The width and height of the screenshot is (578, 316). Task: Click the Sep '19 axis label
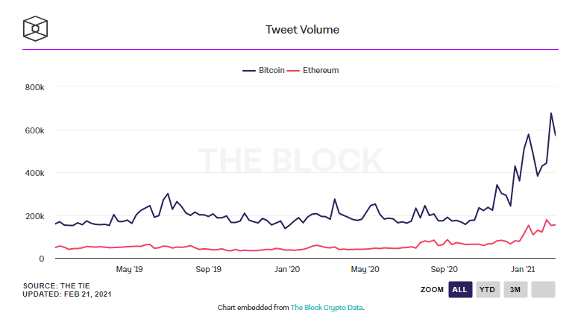(208, 269)
